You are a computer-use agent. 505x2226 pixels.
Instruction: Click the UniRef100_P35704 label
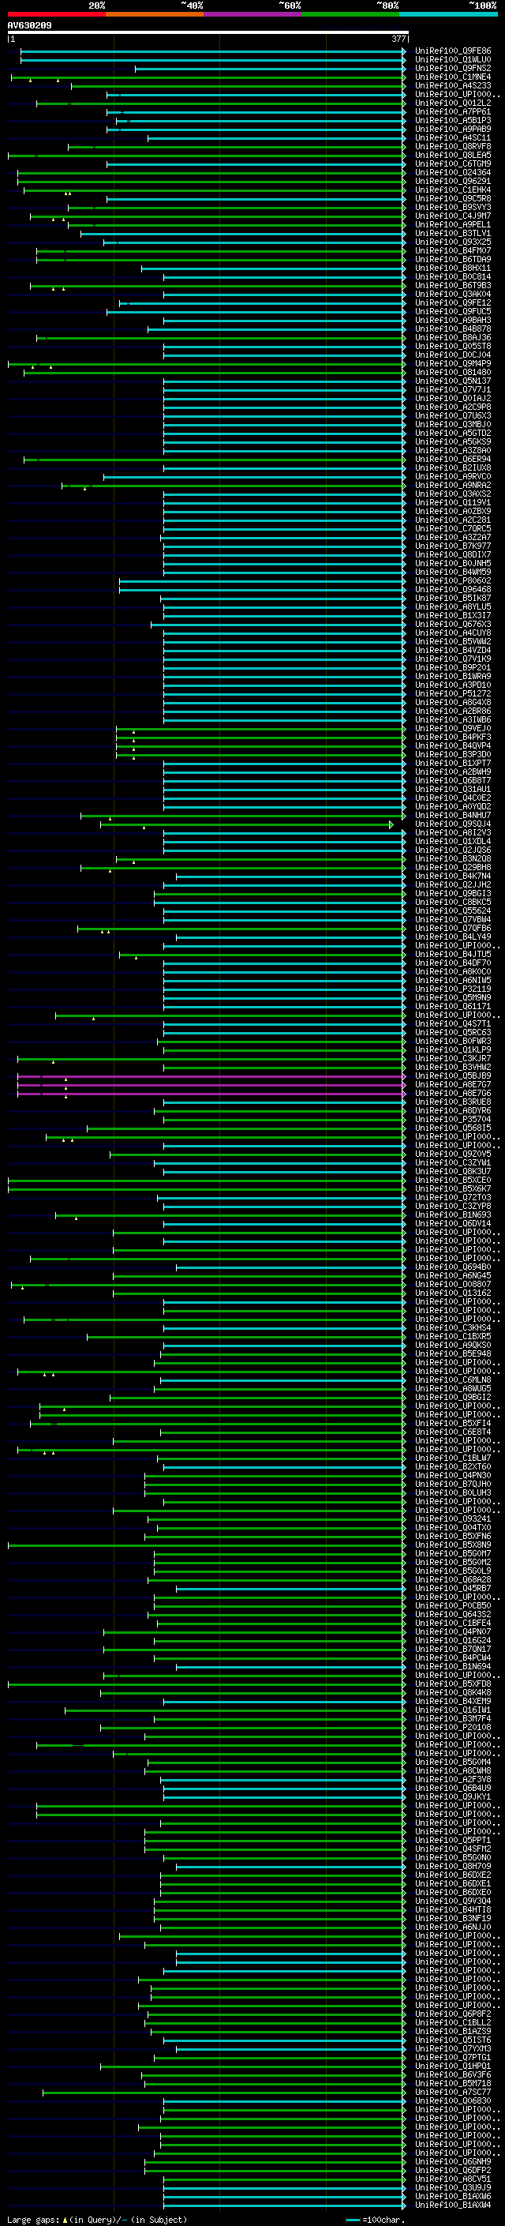(x=452, y=1120)
